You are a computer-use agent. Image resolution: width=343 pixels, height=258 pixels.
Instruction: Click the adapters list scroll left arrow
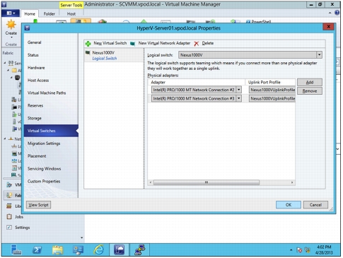pyautogui.click(x=151, y=182)
